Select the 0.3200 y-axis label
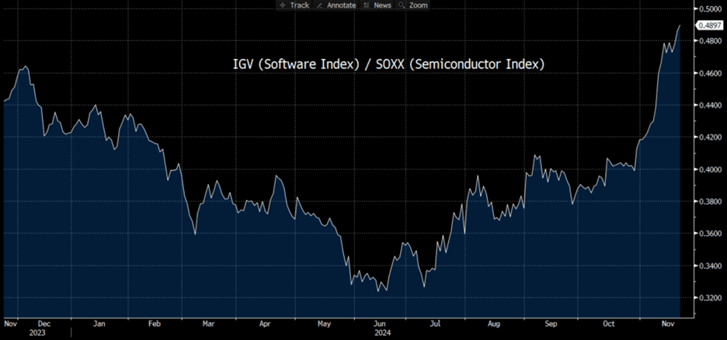727x340 pixels. [710, 298]
